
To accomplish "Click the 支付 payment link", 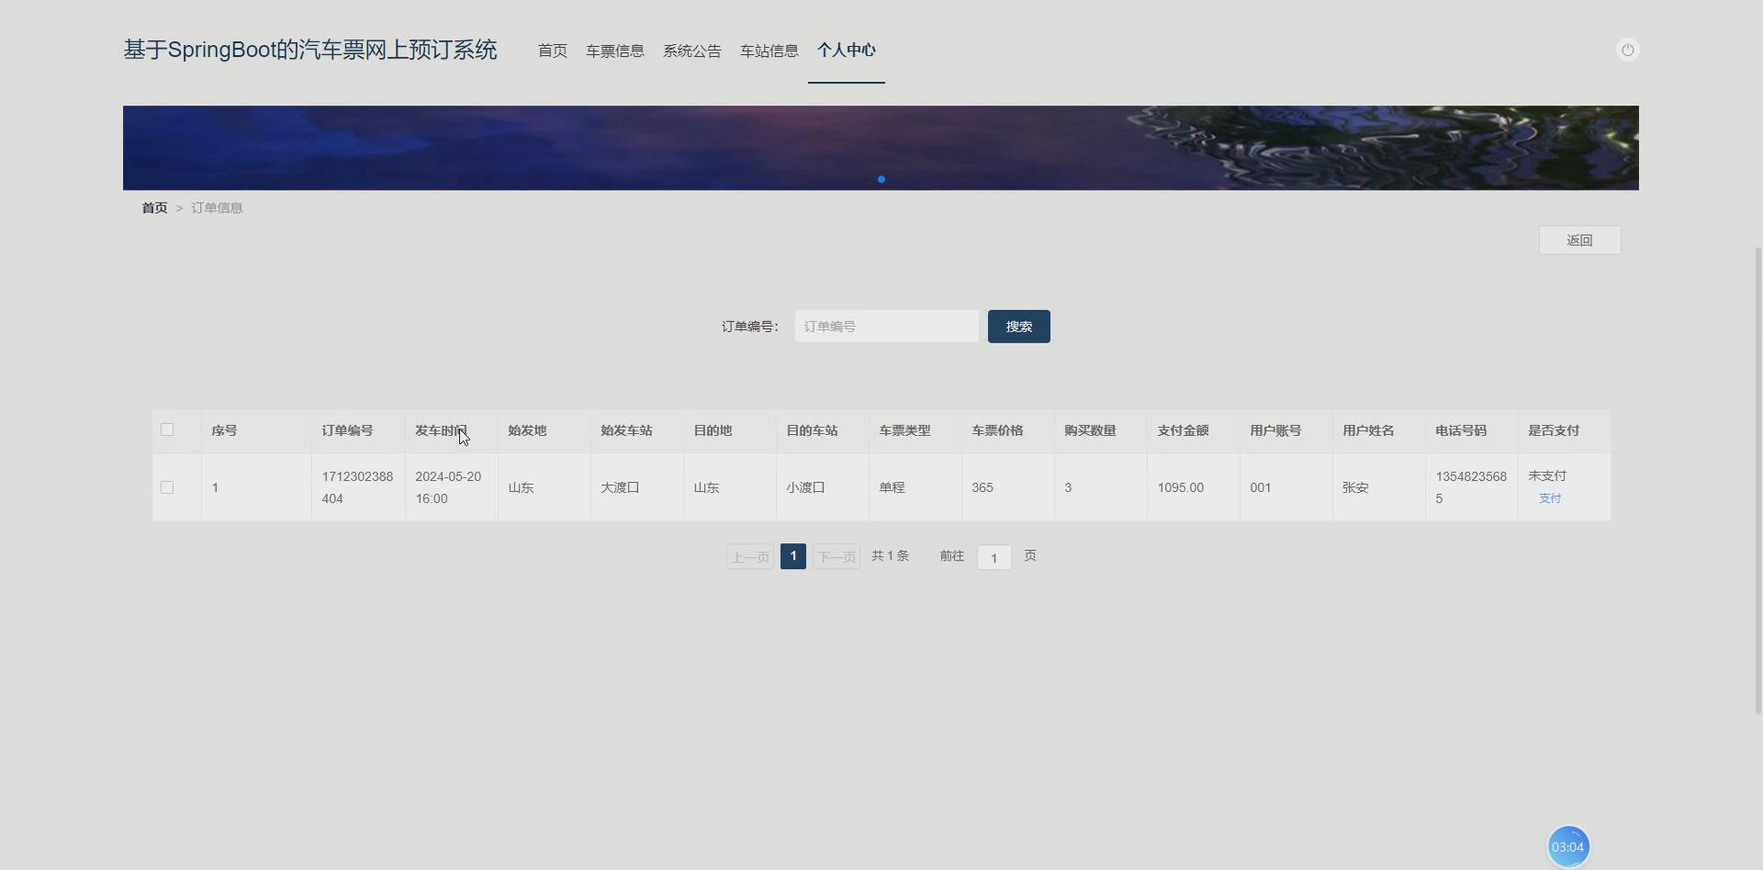I will pyautogui.click(x=1549, y=498).
